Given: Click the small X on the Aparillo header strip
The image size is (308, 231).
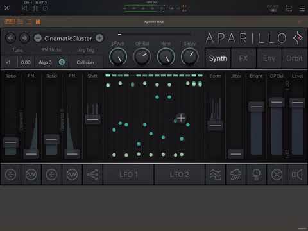Looking at the screenshot, I should (x=300, y=22).
